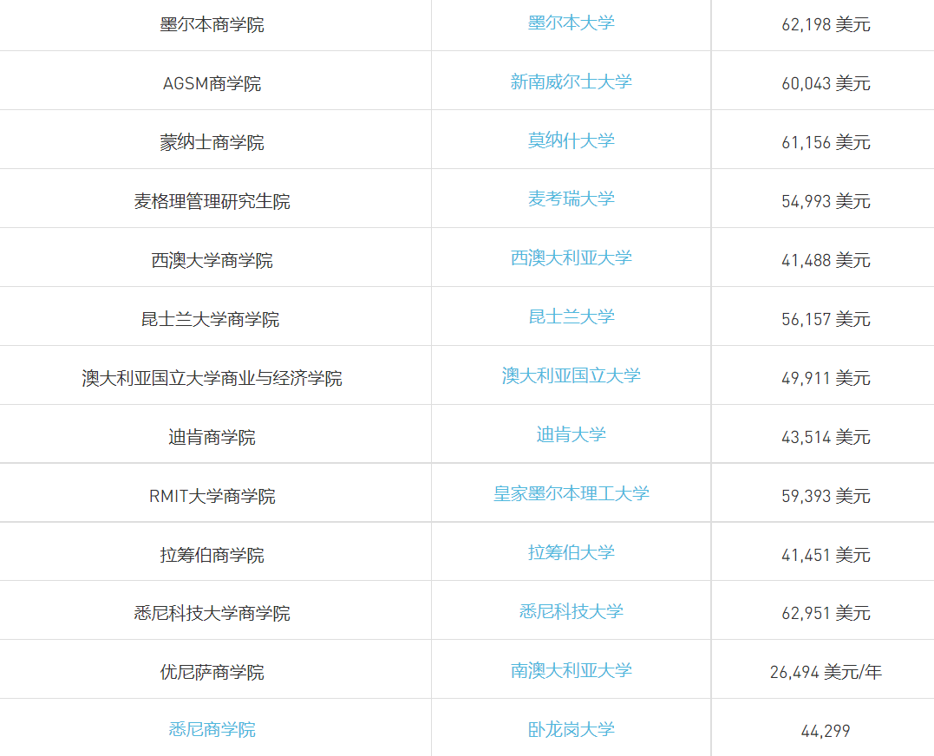Select the 澳大利亚国立大学商业与经济学院 cell
This screenshot has width=934, height=756.
(212, 378)
